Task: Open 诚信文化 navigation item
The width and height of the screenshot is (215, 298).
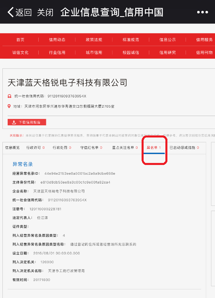Action: coord(20,53)
